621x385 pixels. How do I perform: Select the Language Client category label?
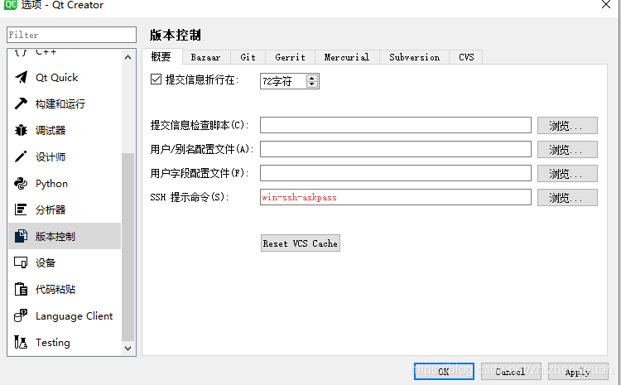click(74, 316)
